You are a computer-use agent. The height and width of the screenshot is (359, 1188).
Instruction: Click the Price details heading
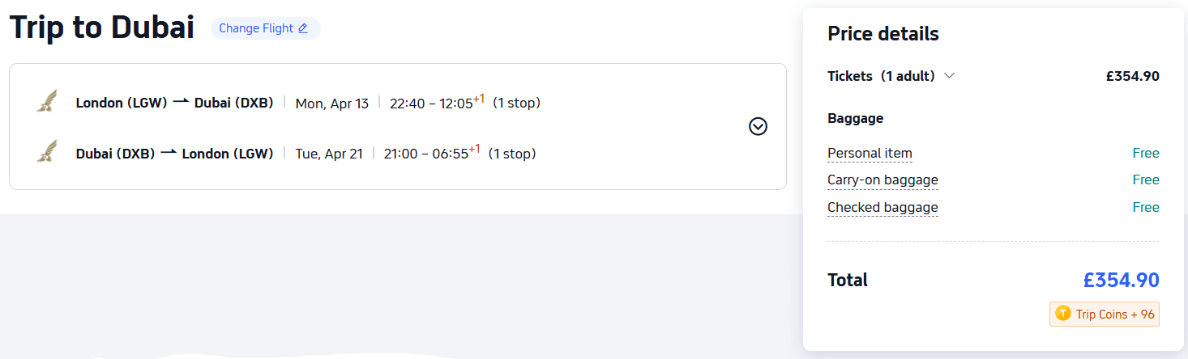(882, 34)
